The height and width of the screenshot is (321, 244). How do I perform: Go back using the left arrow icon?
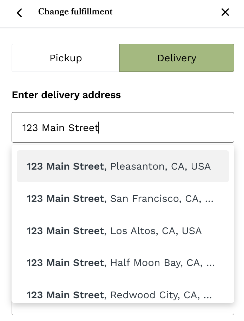point(20,13)
